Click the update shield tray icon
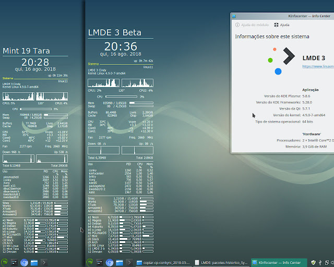This screenshot has height=267, width=334. (x=313, y=262)
